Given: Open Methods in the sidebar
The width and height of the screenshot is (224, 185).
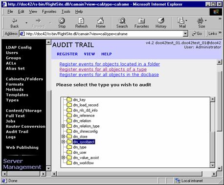Looking at the screenshot, I should click(x=15, y=90).
